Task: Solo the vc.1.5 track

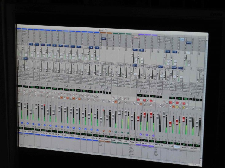Action: pos(164,106)
